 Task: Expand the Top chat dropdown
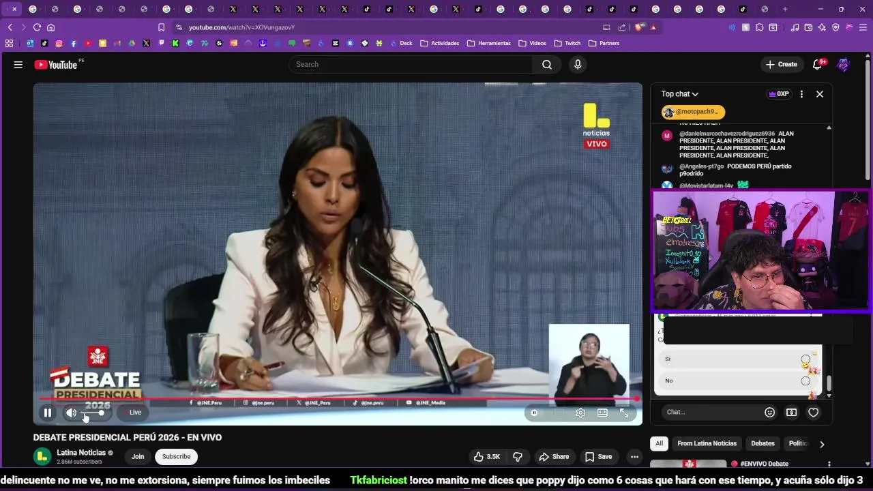click(680, 94)
